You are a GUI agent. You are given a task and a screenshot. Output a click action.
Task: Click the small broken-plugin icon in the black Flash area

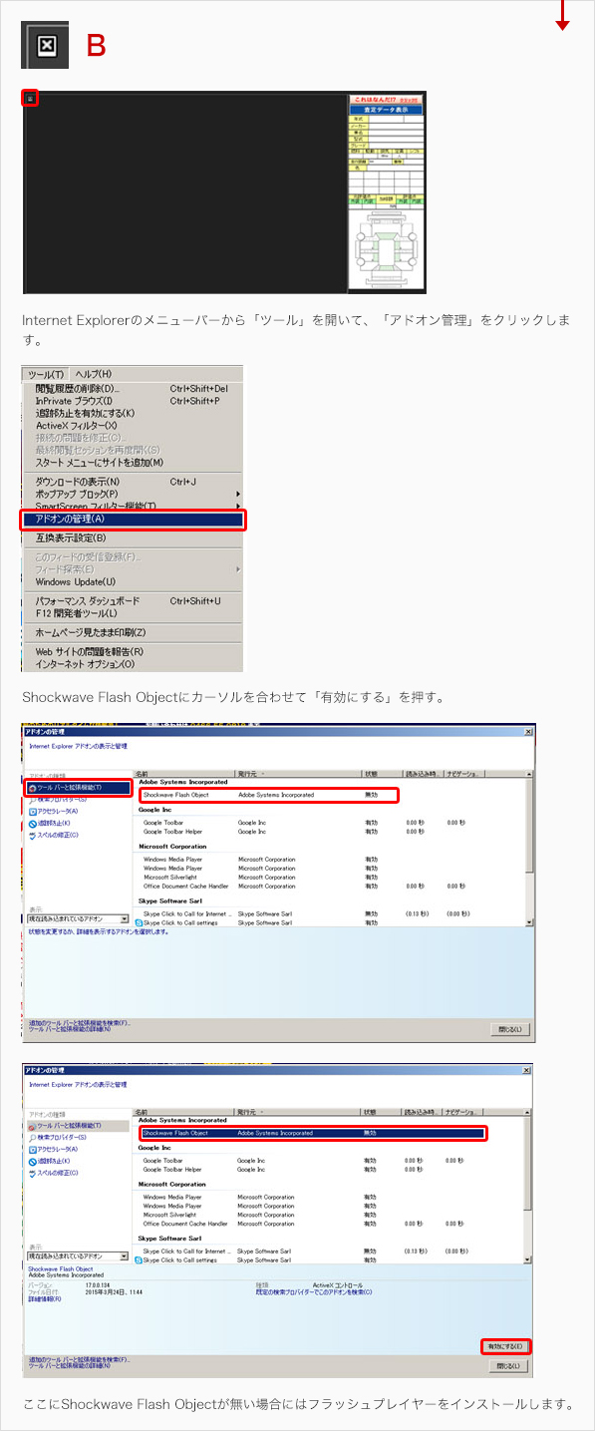(x=30, y=98)
